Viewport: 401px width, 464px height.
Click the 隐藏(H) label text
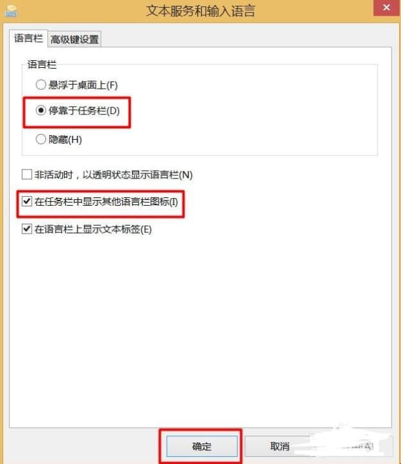[65, 139]
